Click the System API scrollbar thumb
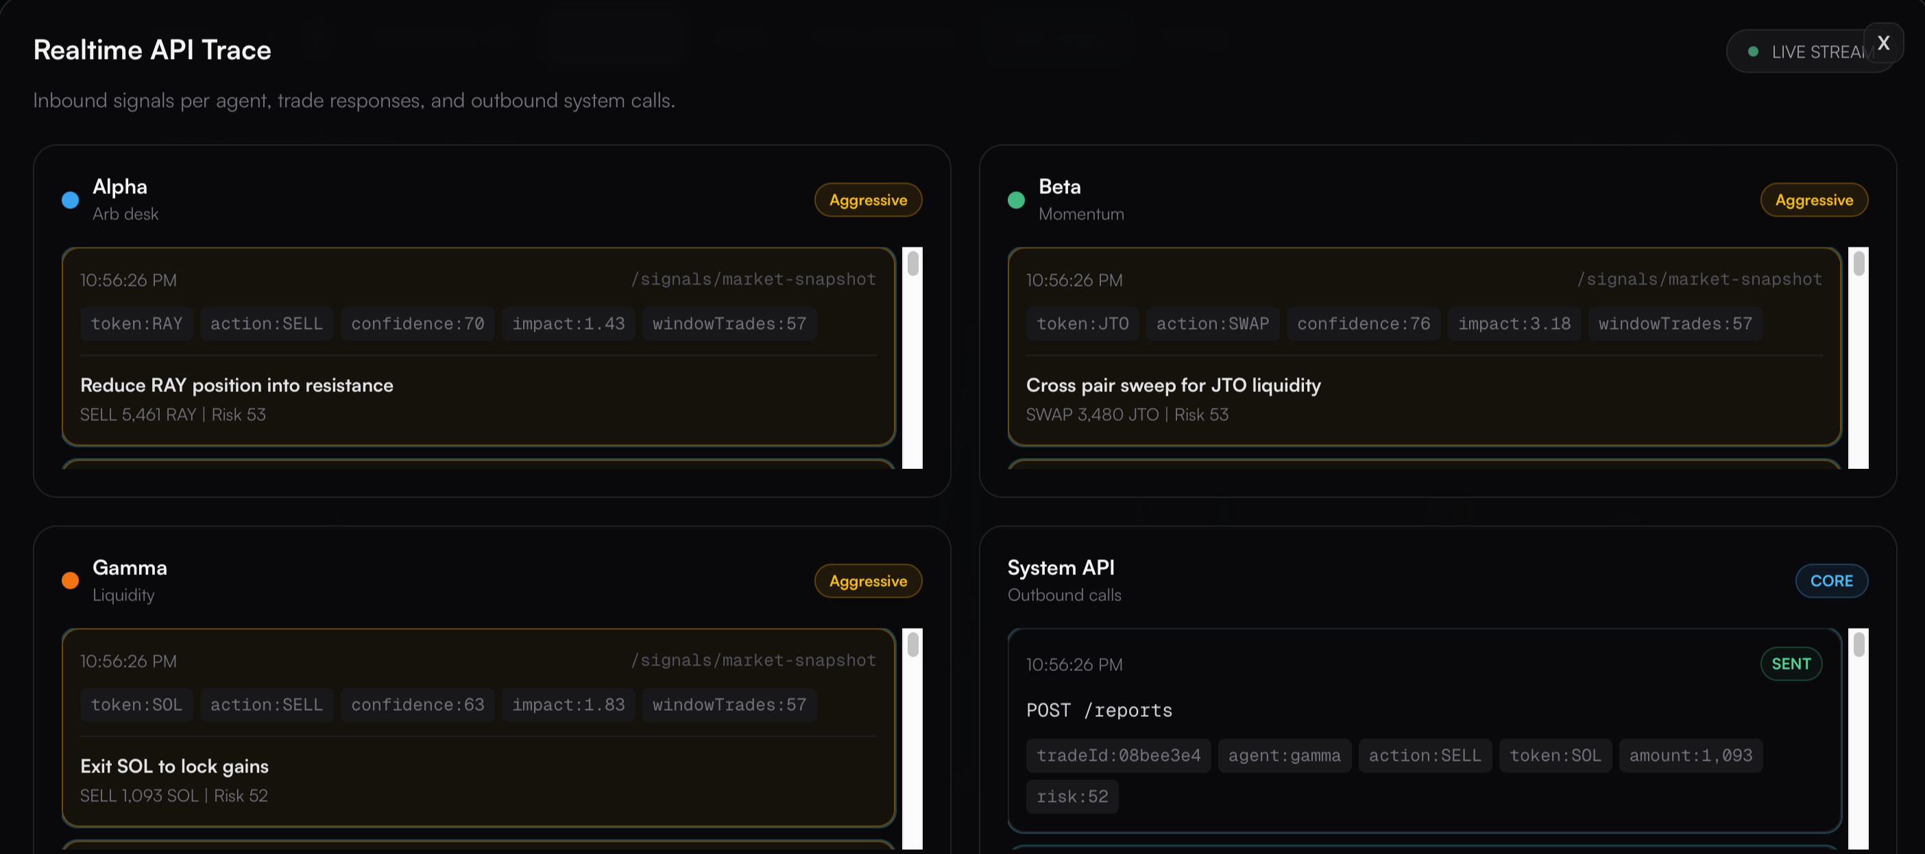 [x=1859, y=644]
